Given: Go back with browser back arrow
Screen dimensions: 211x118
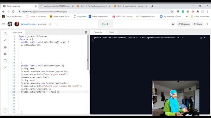Looking at the screenshot, I should [3, 12].
